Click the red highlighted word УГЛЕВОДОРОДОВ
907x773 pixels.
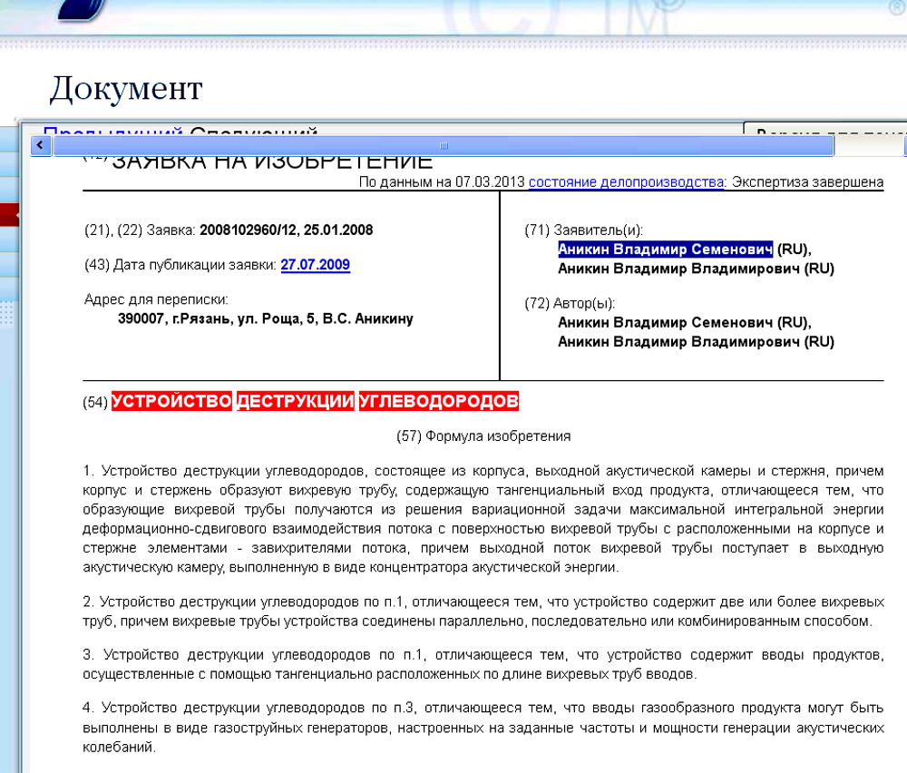coord(438,401)
